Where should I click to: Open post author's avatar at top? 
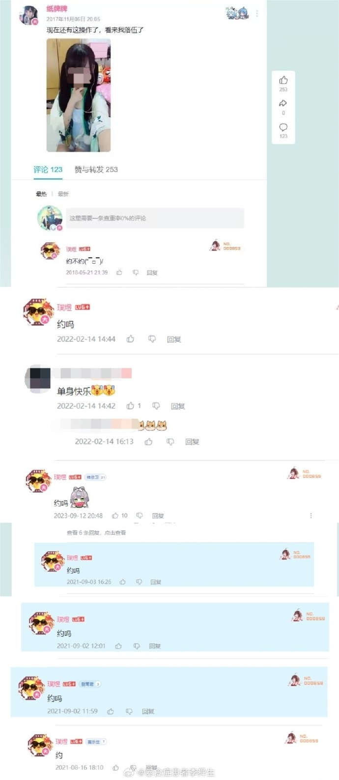click(28, 15)
